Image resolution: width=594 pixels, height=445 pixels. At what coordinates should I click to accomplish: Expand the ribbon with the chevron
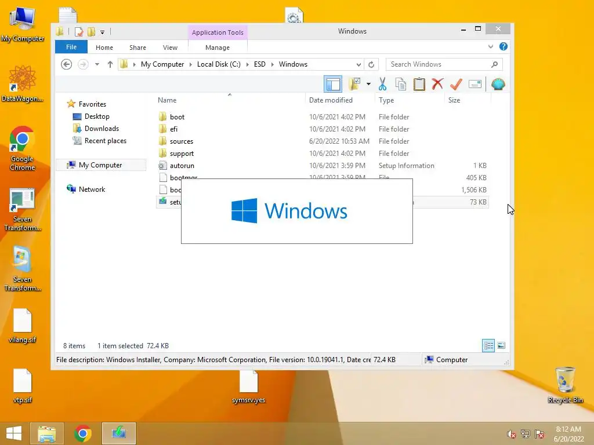pyautogui.click(x=491, y=46)
